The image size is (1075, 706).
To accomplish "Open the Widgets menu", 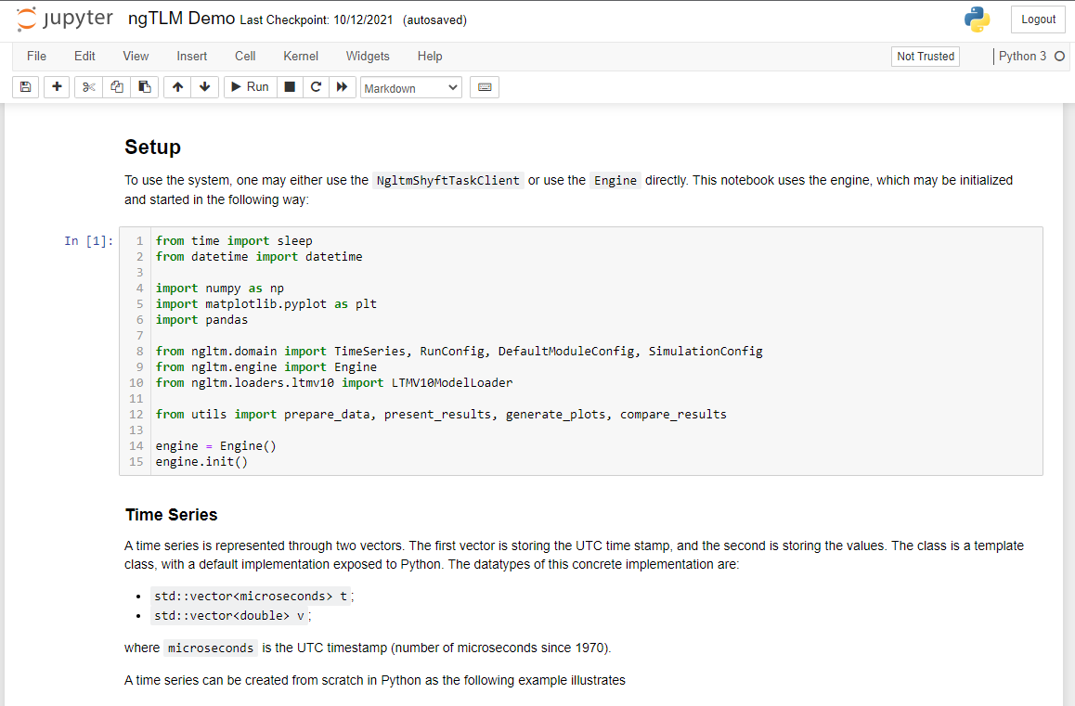I will tap(368, 56).
